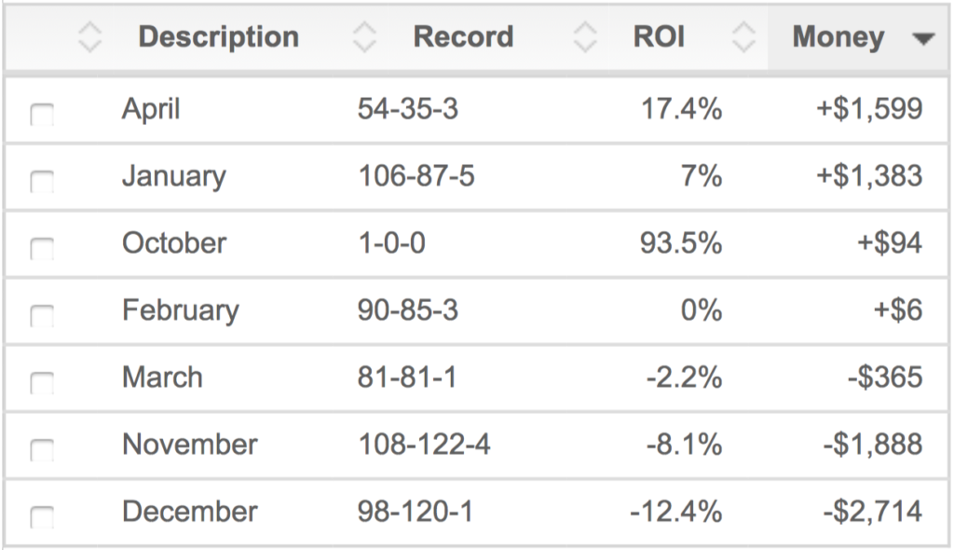Select the December row checkbox
The height and width of the screenshot is (550, 954).
tap(42, 516)
